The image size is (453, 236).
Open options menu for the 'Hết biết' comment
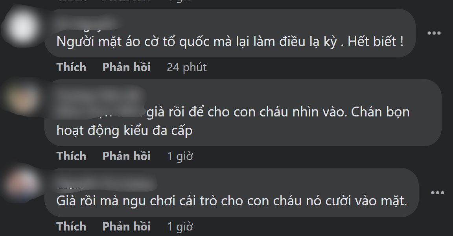point(434,33)
